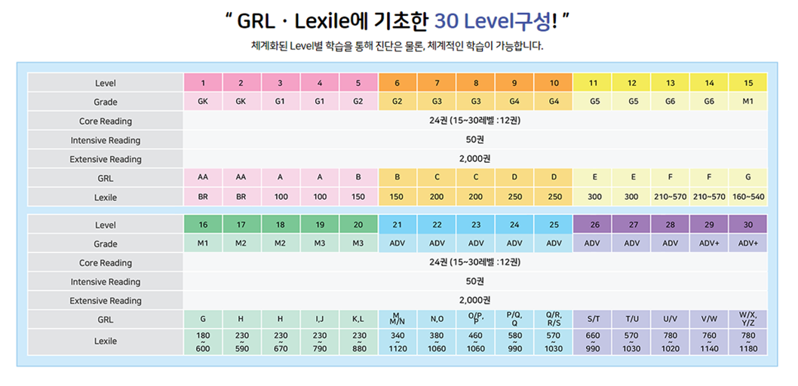Click the GRL cell "S/T"
The width and height of the screenshot is (798, 386).
(593, 320)
